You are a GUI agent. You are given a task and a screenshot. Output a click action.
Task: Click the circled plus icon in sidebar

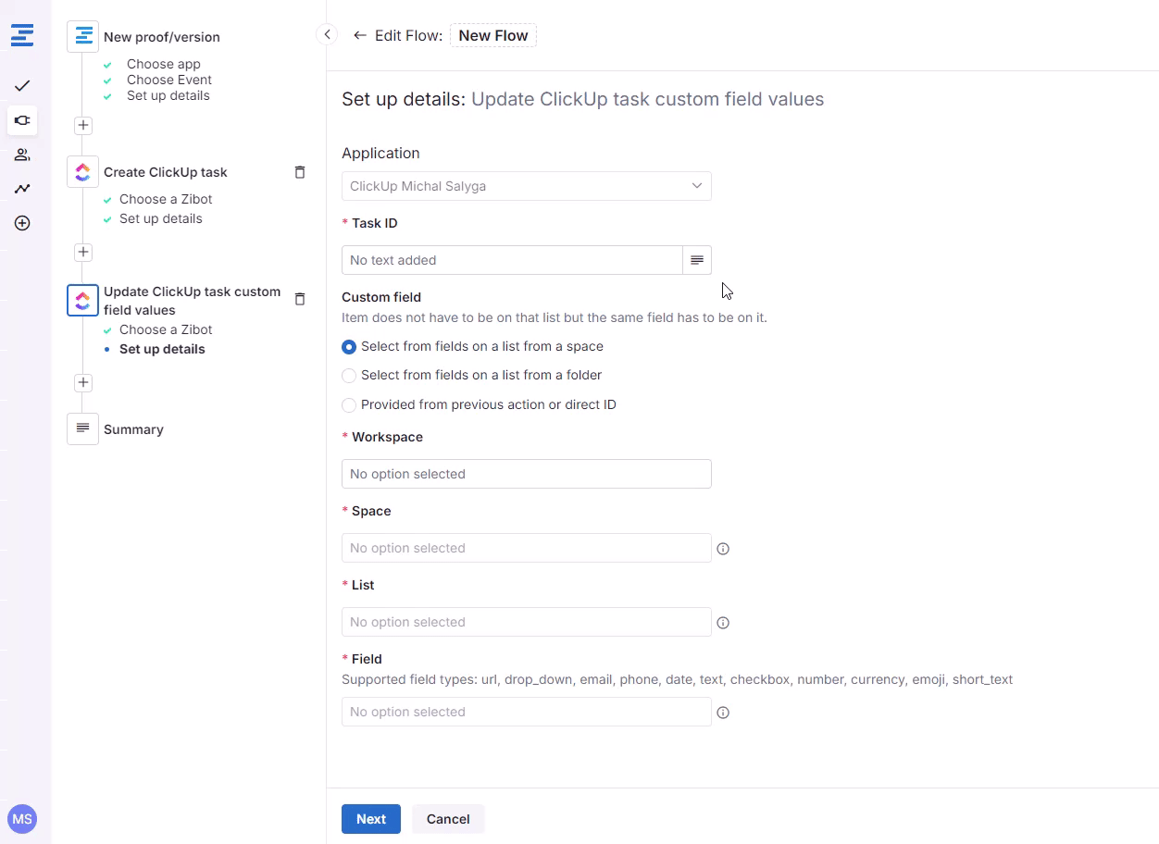[22, 223]
